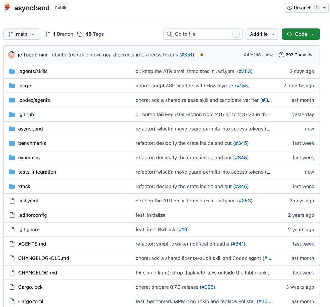The image size is (330, 307).
Task: Open the .agents/skills folder icon
Action: click(x=12, y=71)
